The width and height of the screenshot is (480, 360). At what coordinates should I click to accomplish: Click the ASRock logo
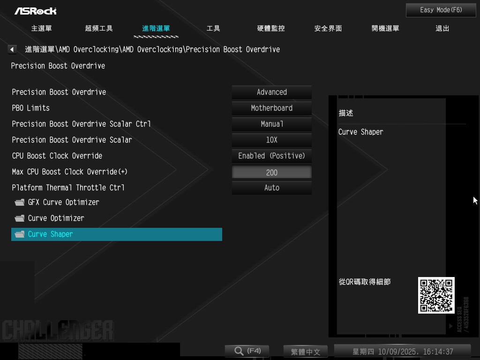click(35, 10)
